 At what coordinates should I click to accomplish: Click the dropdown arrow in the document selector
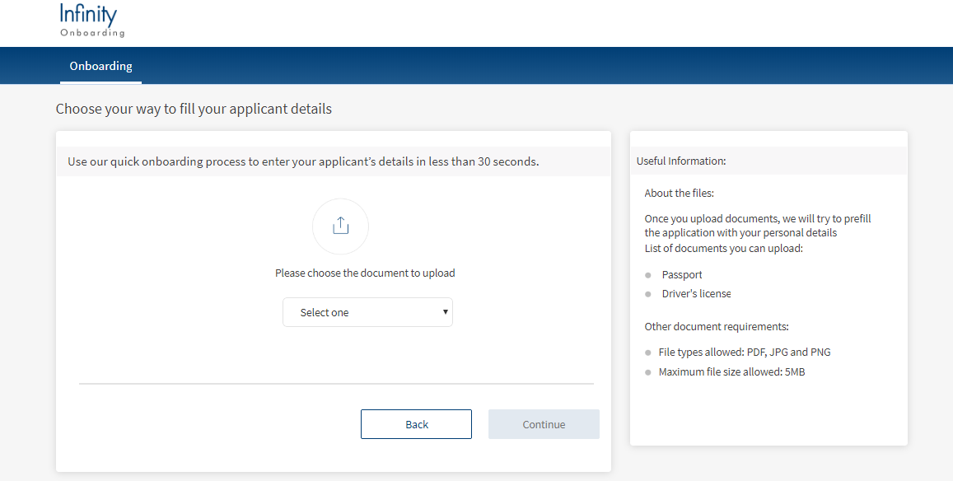(446, 312)
